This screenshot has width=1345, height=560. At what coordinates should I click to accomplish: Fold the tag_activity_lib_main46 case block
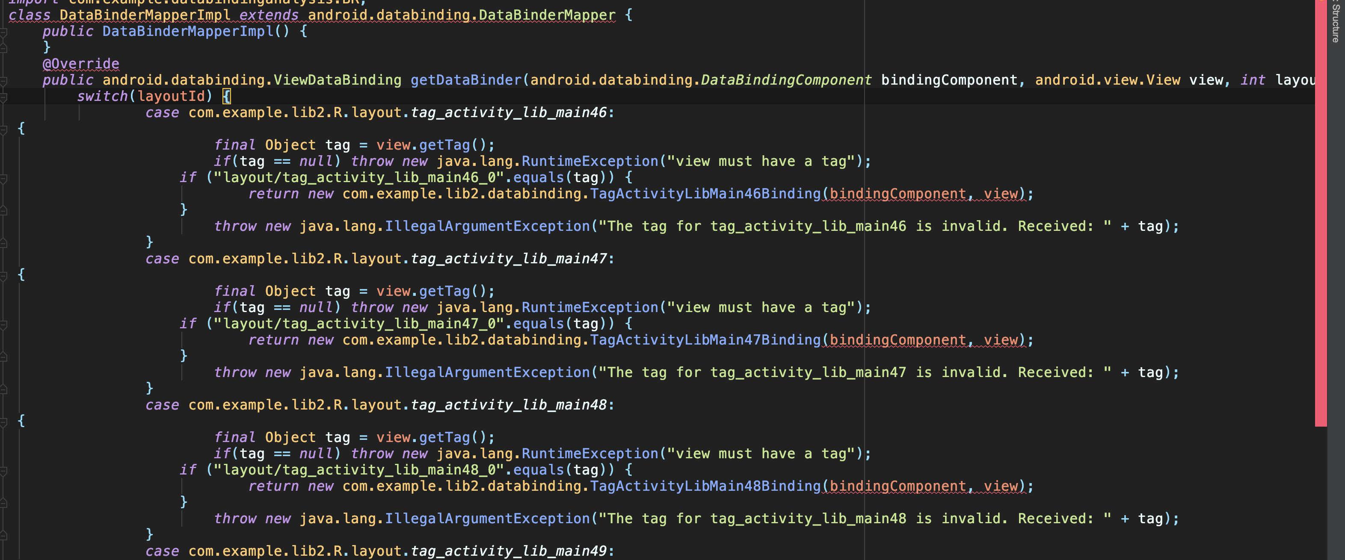[3, 130]
